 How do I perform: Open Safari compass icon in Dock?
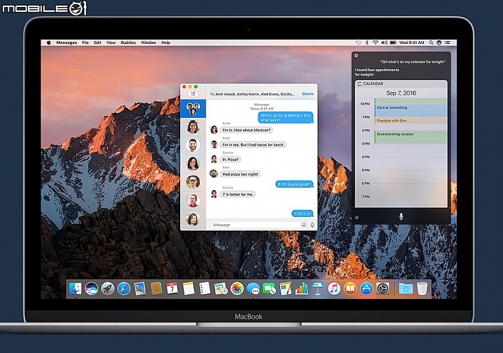(124, 289)
